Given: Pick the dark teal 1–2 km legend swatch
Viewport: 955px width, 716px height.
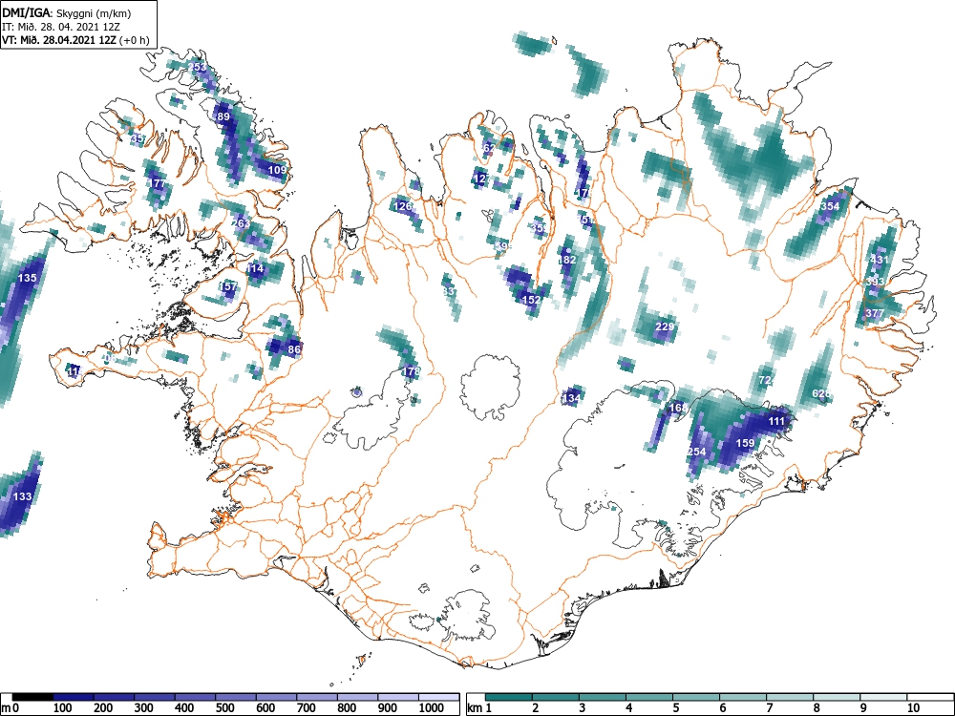Looking at the screenshot, I should coord(509,697).
